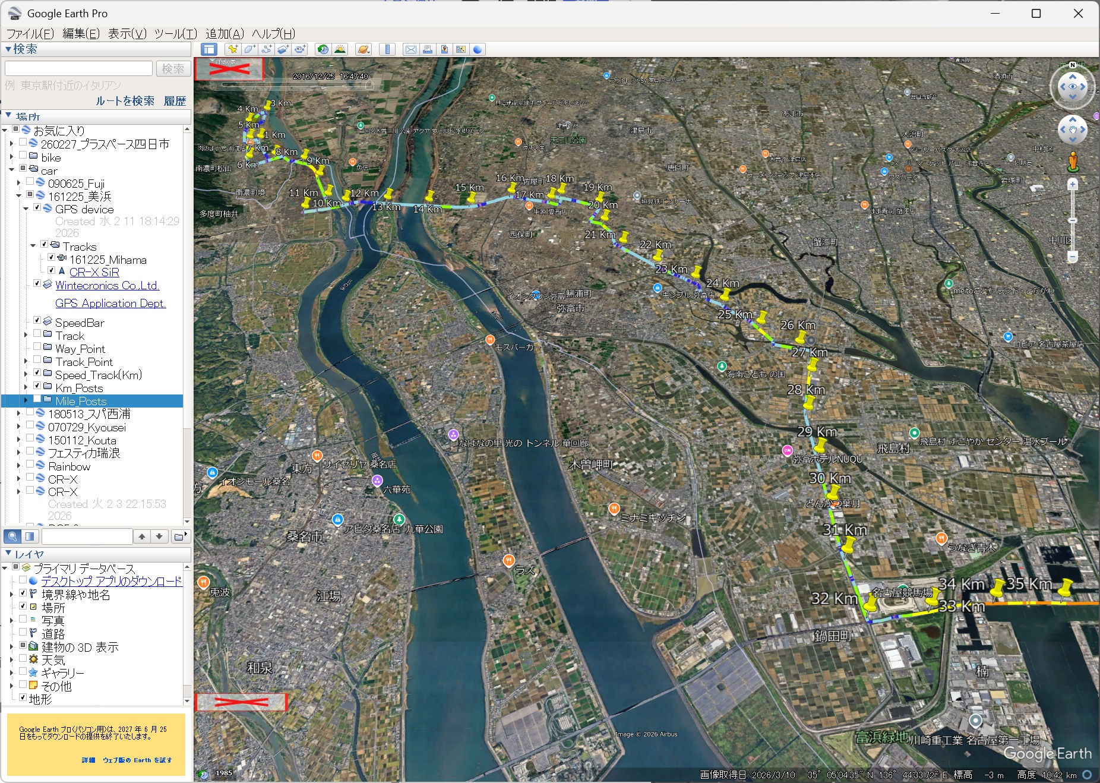Toggle the 地形 layer checkbox
The height and width of the screenshot is (783, 1100).
click(x=23, y=697)
